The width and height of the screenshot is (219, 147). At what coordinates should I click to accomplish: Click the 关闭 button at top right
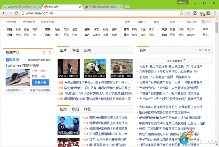click(207, 22)
